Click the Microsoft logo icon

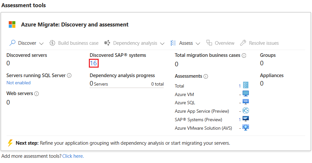pyautogui.click(x=12, y=24)
